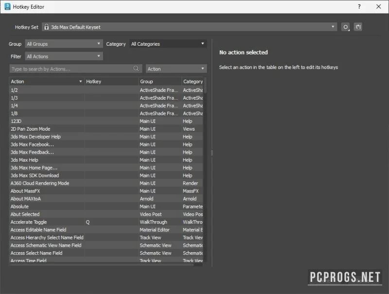Select the A360 Cloud Rendering Mode action
The height and width of the screenshot is (294, 389).
tap(106, 183)
